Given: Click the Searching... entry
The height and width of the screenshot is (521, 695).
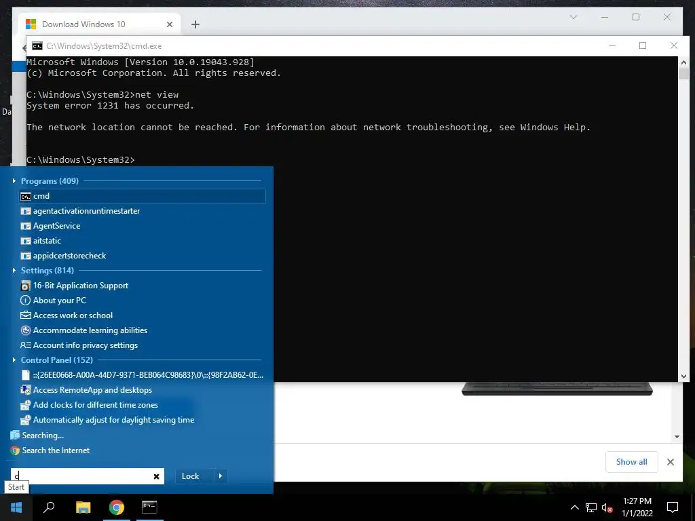Looking at the screenshot, I should [x=37, y=436].
